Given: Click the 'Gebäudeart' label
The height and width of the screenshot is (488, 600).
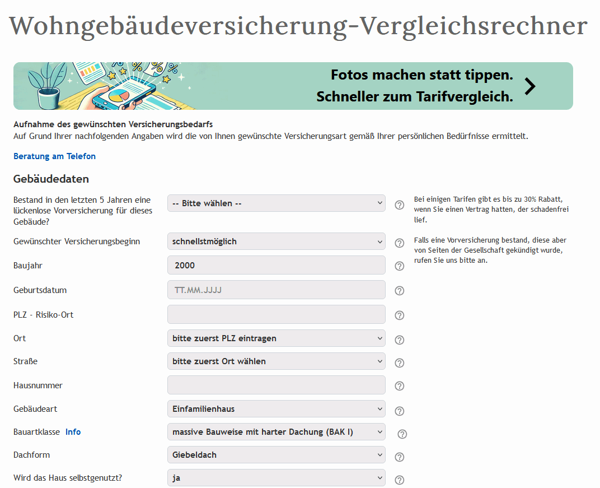Looking at the screenshot, I should click(35, 408).
